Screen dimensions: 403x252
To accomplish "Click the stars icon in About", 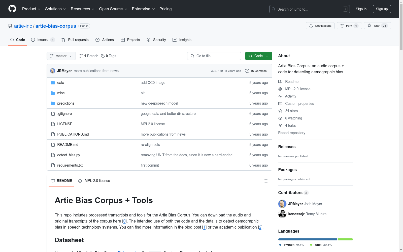I will pos(280,111).
